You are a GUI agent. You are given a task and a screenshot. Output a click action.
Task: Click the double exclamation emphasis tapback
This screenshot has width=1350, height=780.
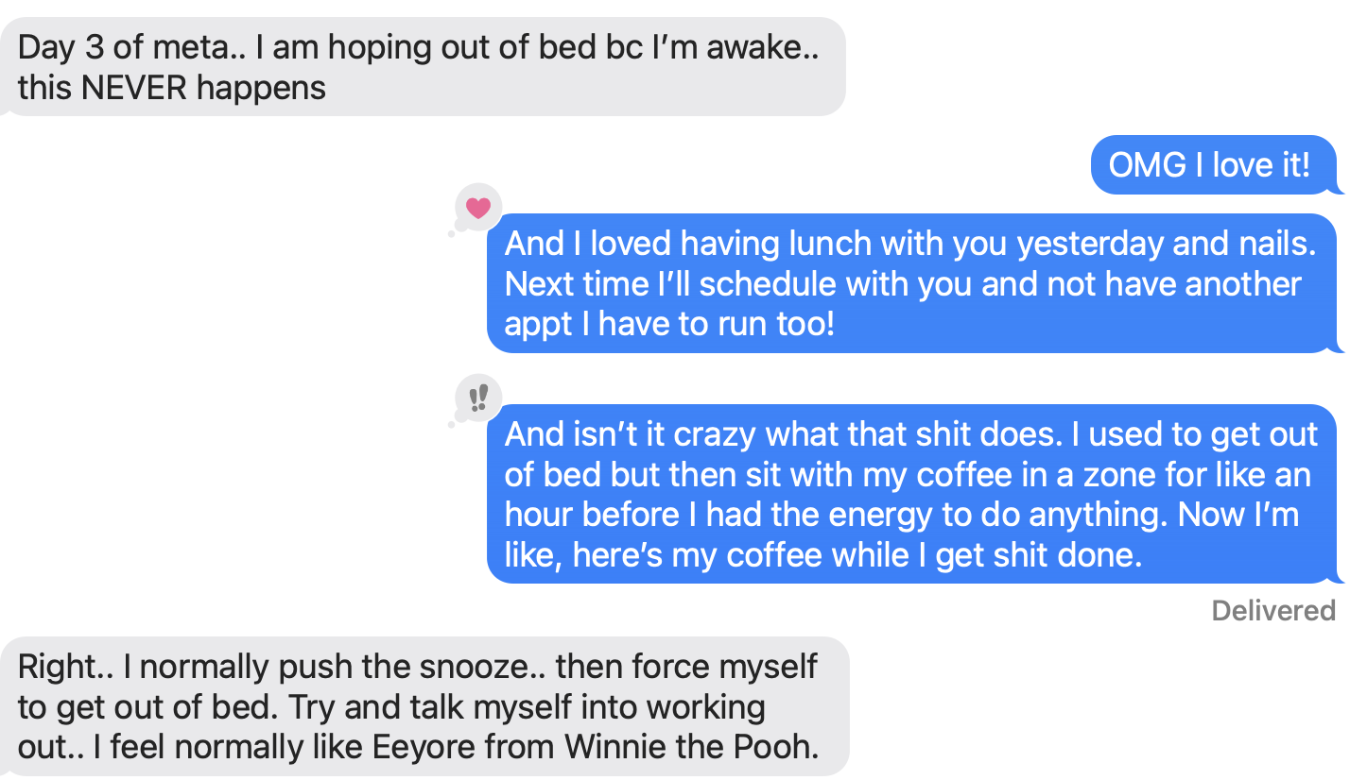tap(478, 398)
